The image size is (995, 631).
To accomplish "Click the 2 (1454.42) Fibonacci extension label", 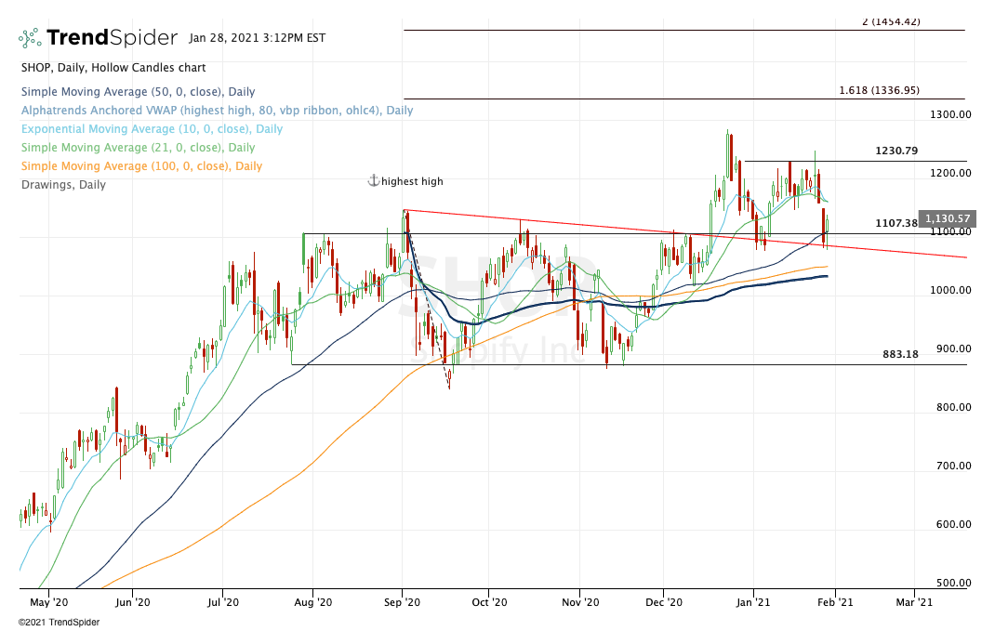I will [890, 21].
